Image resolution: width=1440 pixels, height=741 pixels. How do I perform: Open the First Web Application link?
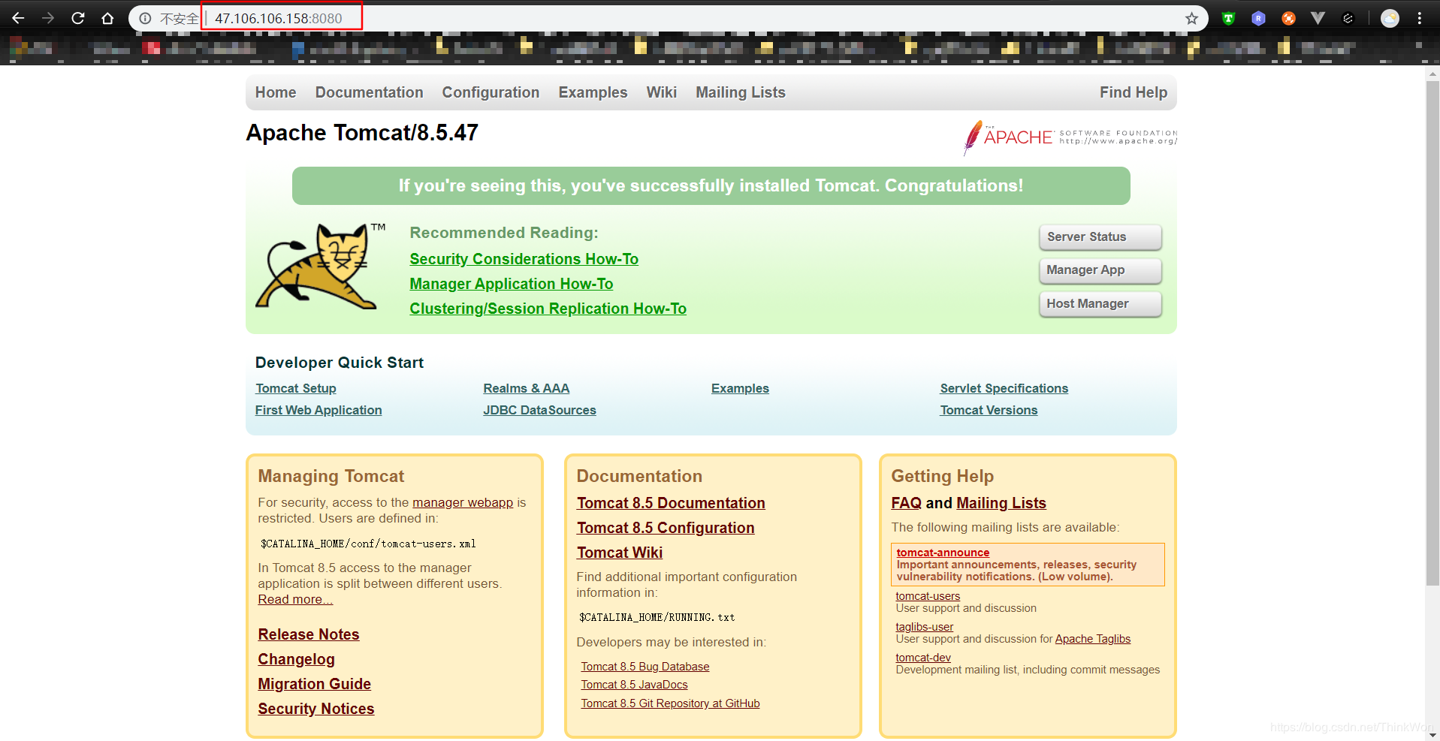coord(318,410)
